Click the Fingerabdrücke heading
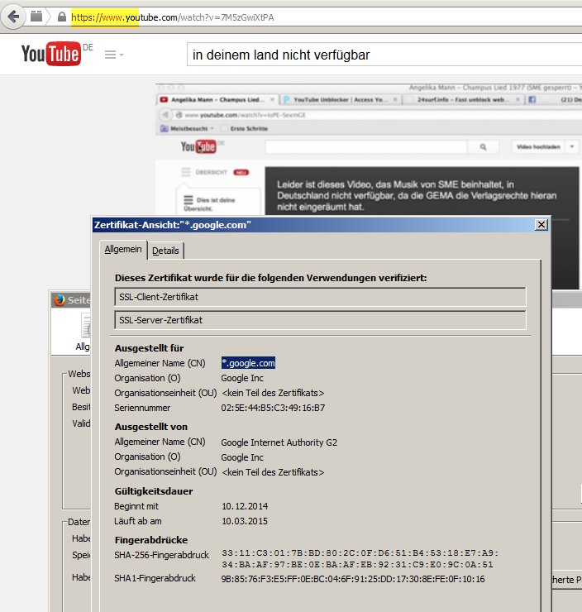The width and height of the screenshot is (582, 612). pyautogui.click(x=151, y=540)
